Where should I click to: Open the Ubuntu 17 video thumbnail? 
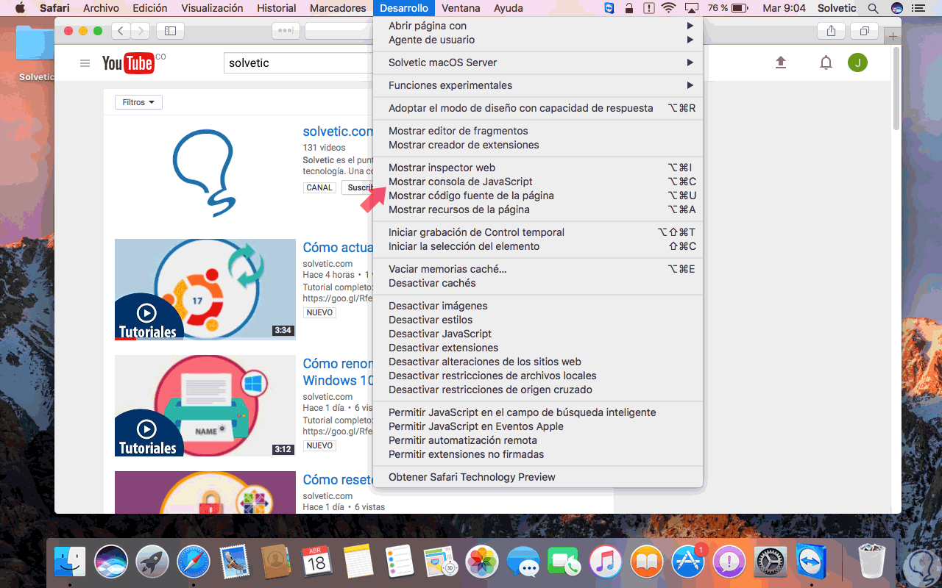point(205,290)
